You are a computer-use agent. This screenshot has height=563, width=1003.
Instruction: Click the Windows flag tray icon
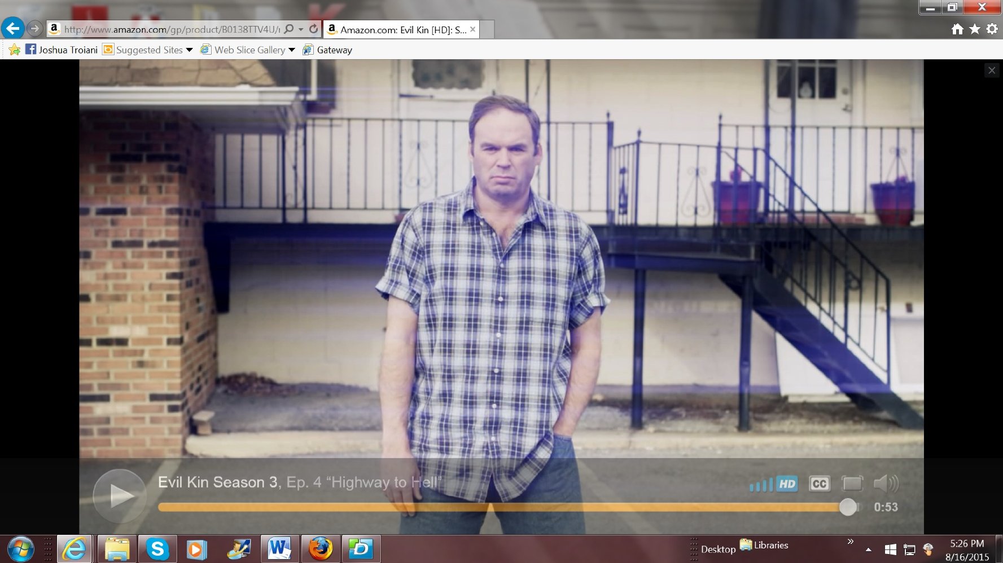891,549
